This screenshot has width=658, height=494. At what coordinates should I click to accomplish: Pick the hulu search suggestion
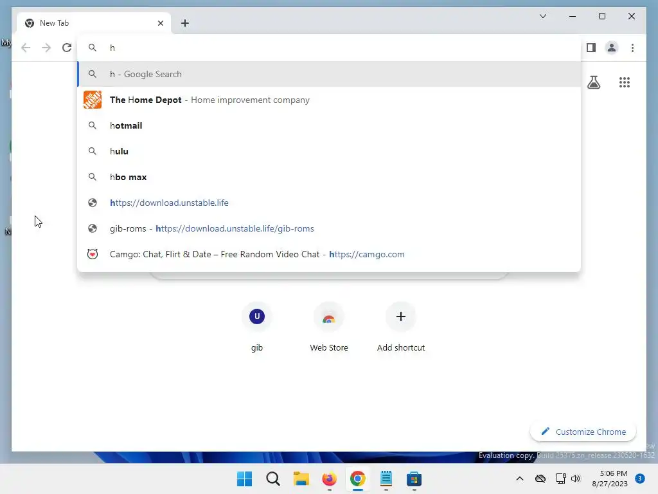coord(329,151)
